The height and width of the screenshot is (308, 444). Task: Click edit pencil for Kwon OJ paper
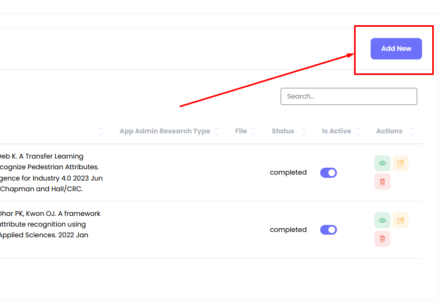pos(401,220)
